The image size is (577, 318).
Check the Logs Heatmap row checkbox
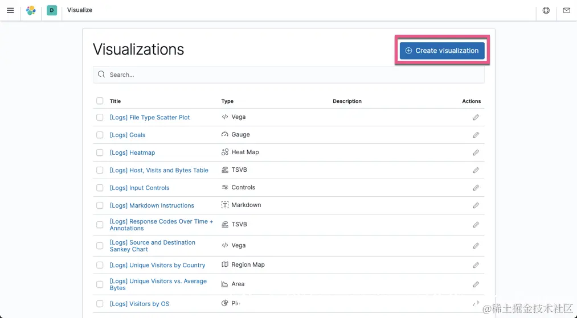coord(100,152)
